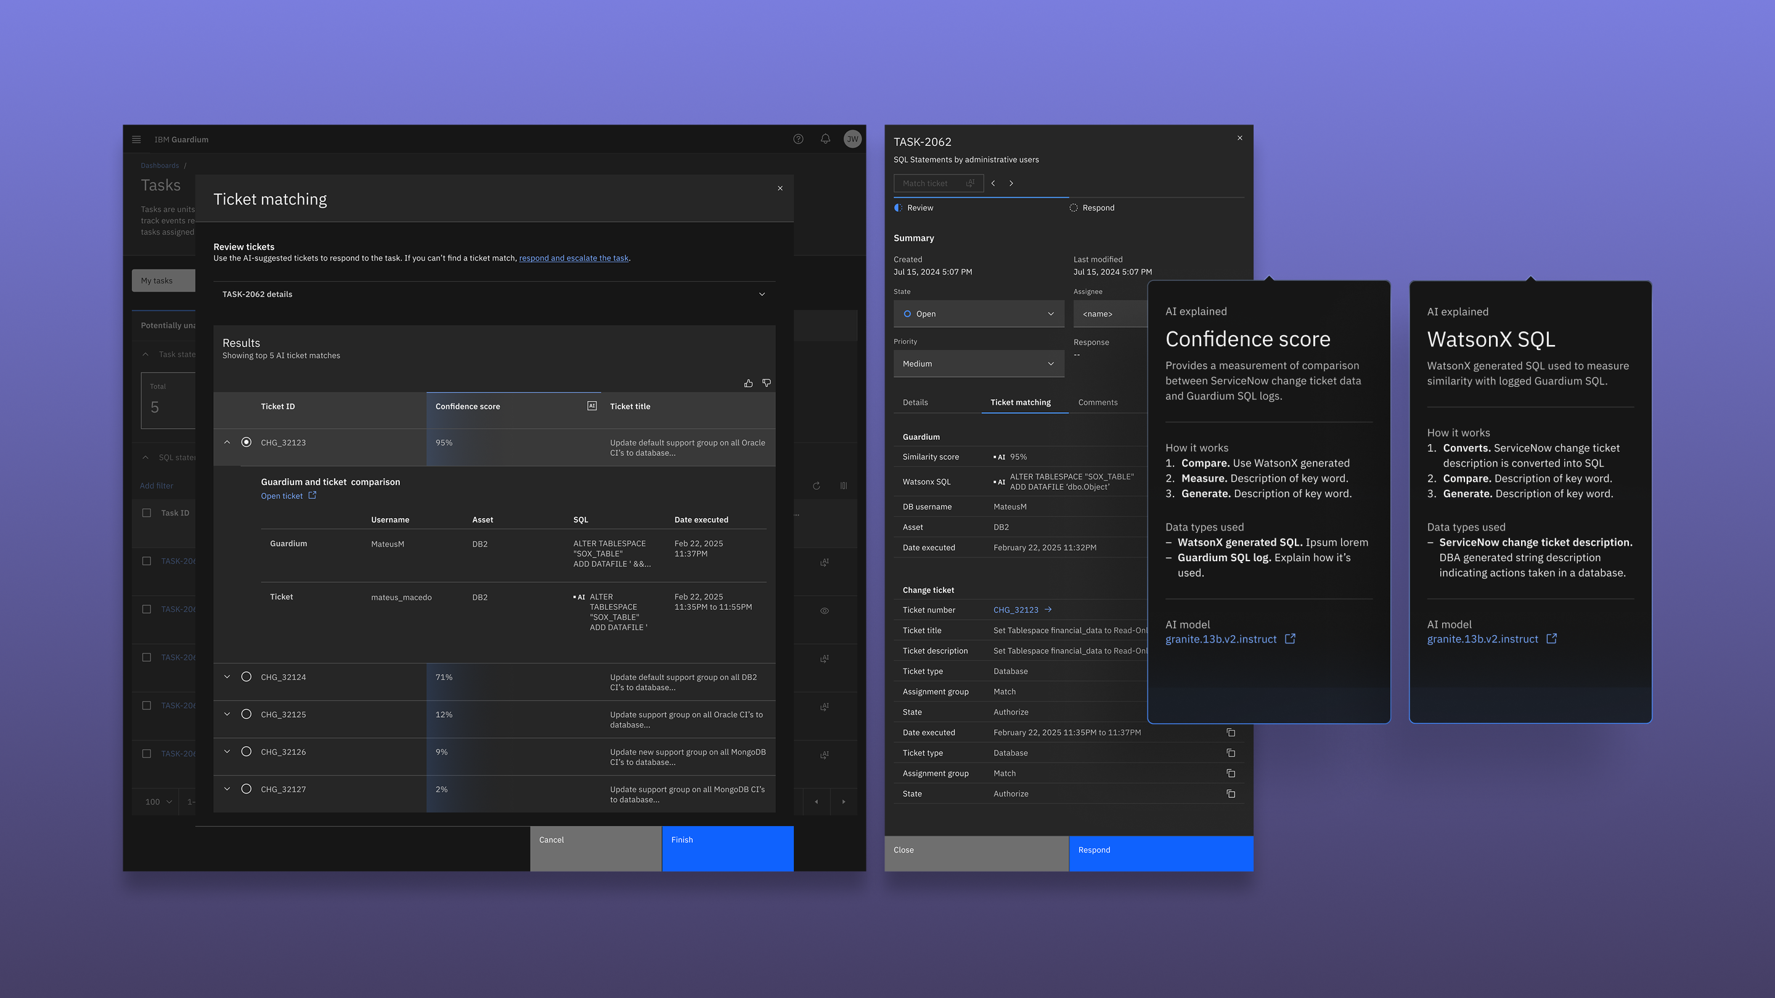The image size is (1775, 998).
Task: Click AI tag next to Similarity score
Action: [999, 457]
